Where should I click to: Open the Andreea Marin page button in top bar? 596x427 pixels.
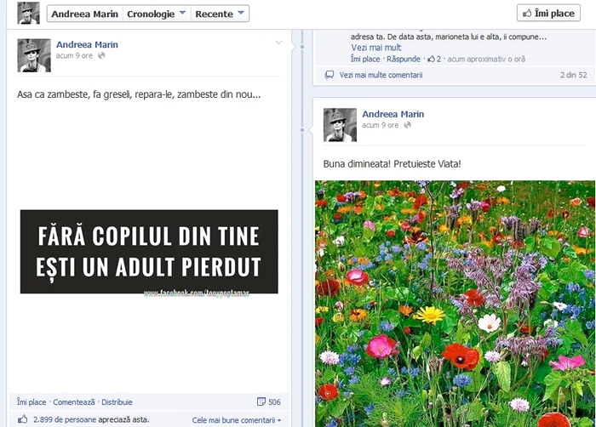(85, 14)
